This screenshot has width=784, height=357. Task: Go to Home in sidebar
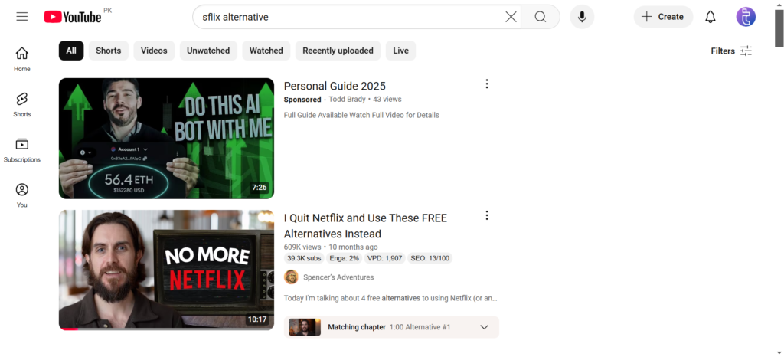(22, 59)
